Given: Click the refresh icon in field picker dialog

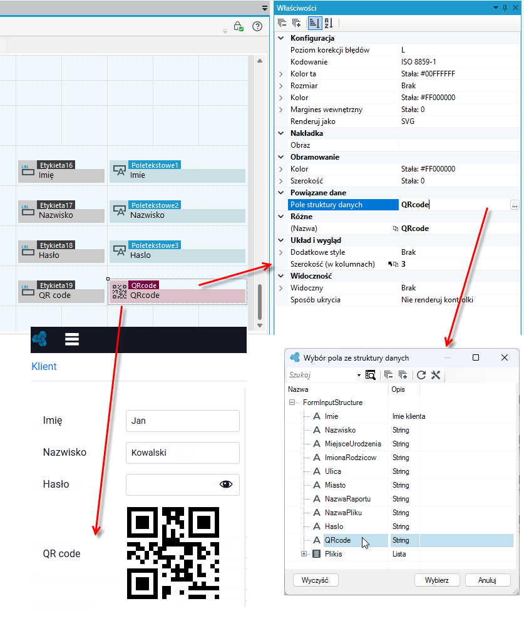Looking at the screenshot, I should pyautogui.click(x=421, y=374).
